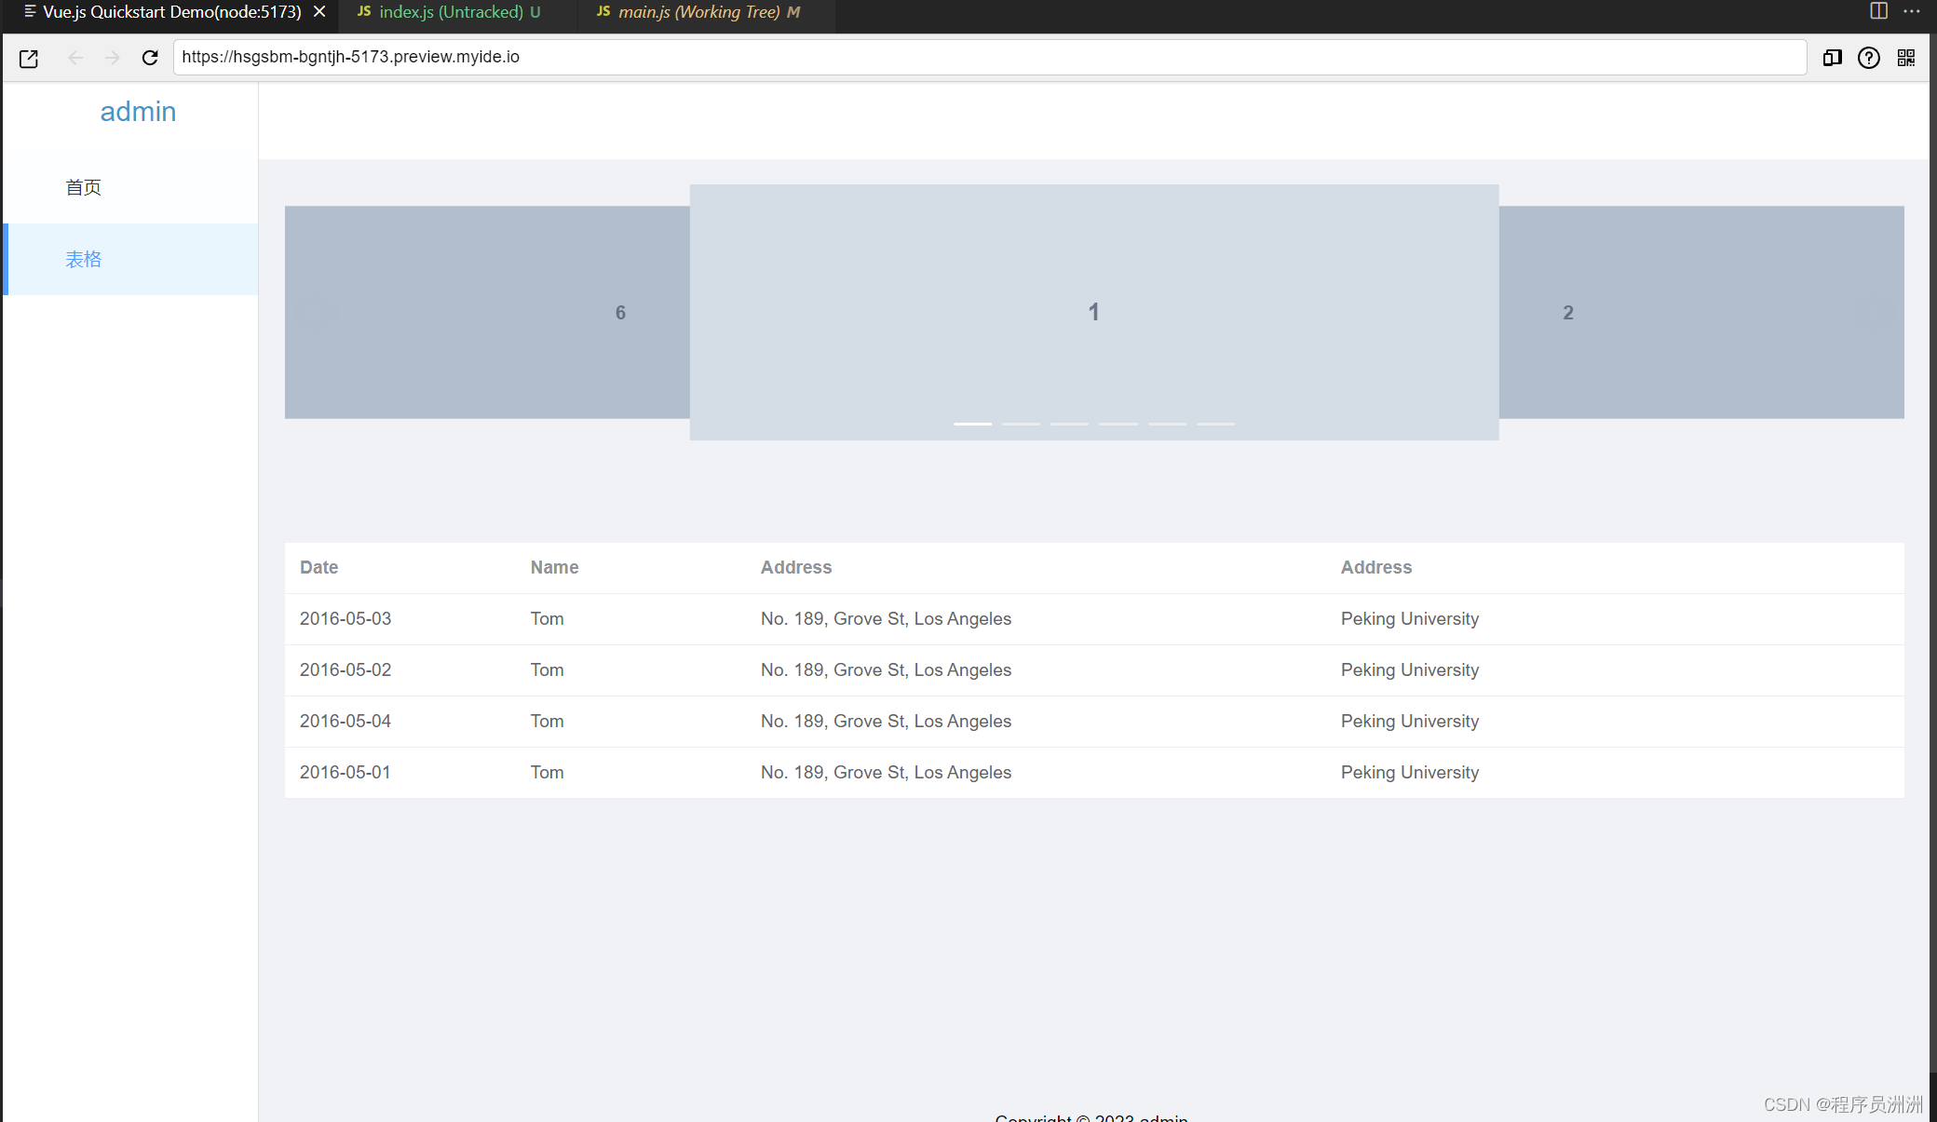This screenshot has width=1937, height=1122.
Task: Open the editor more actions ellipsis
Action: (x=1912, y=11)
